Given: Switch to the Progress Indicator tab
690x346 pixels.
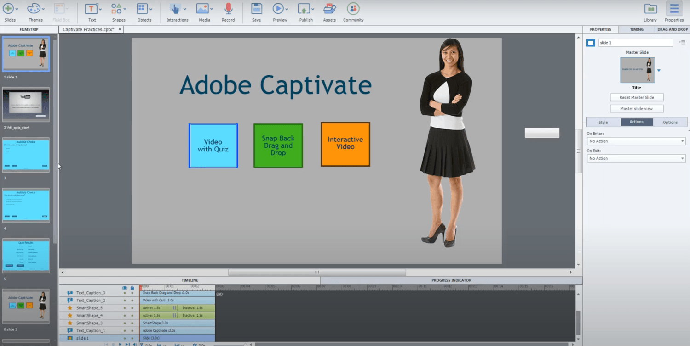Looking at the screenshot, I should tap(451, 280).
